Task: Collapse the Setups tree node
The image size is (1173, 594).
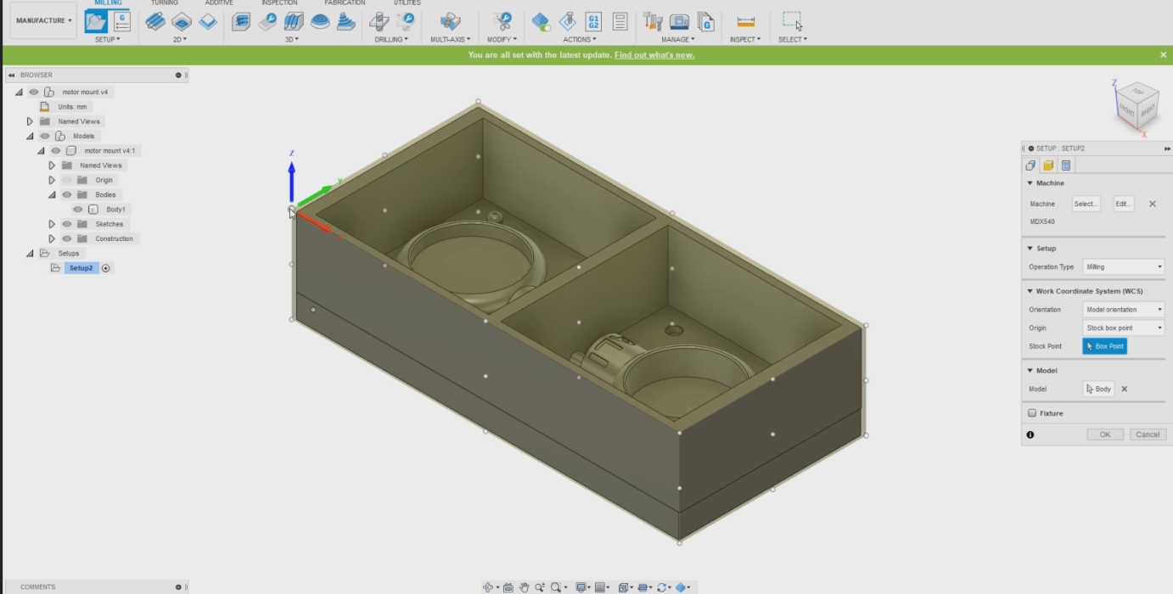Action: (30, 253)
